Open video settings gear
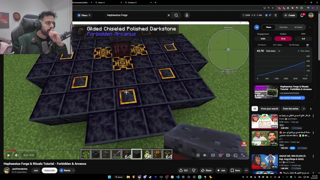The image size is (320, 180). coord(220,155)
